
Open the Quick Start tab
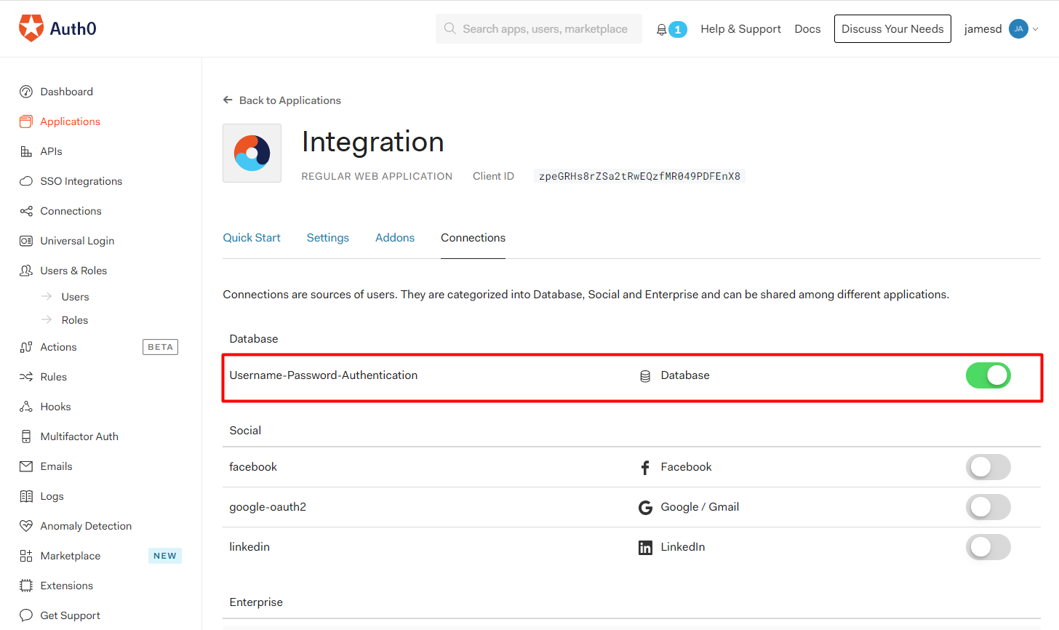click(252, 238)
